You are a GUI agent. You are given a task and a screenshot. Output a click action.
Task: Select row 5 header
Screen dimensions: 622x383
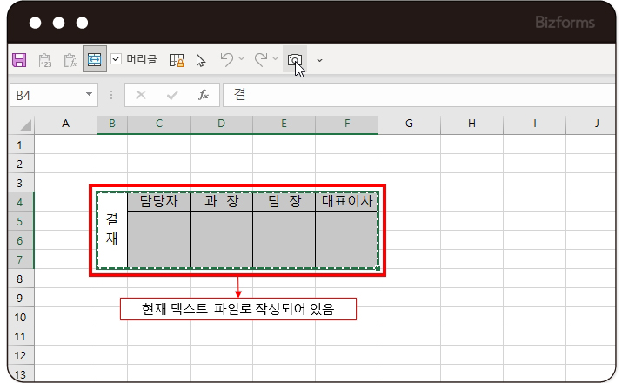20,221
